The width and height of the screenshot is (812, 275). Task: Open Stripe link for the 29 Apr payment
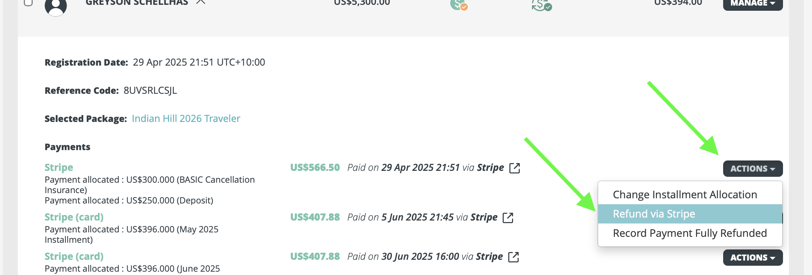pyautogui.click(x=515, y=168)
